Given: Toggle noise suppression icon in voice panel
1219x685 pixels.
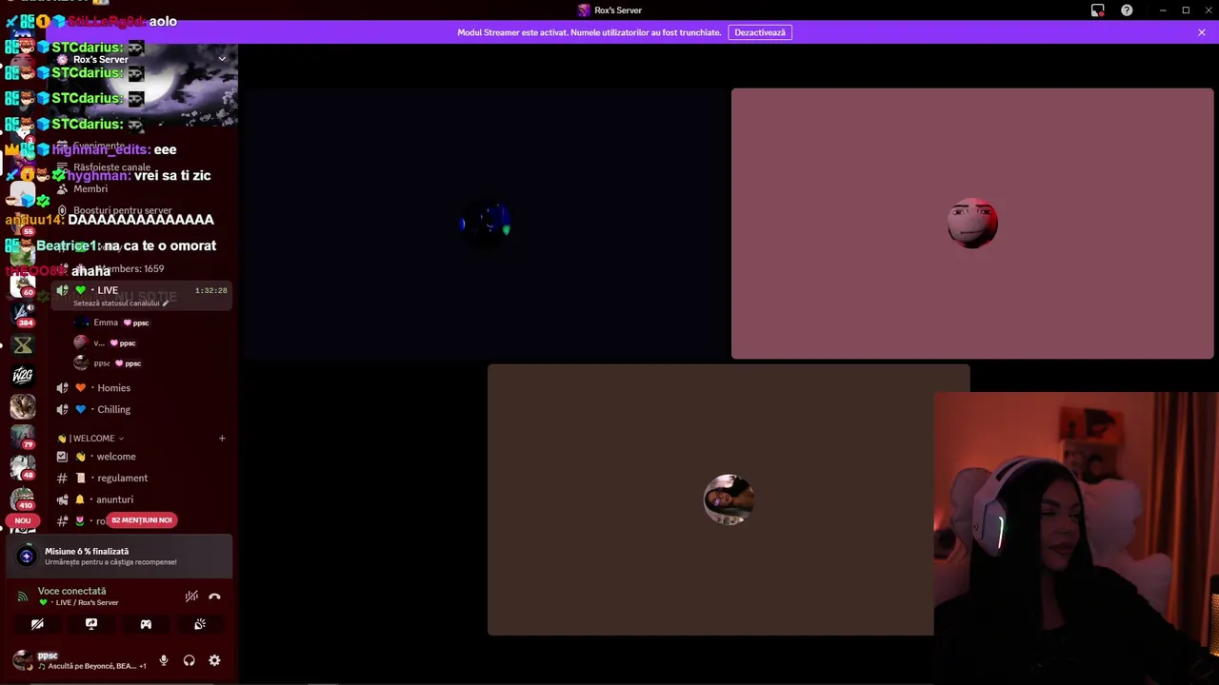Looking at the screenshot, I should [x=191, y=597].
